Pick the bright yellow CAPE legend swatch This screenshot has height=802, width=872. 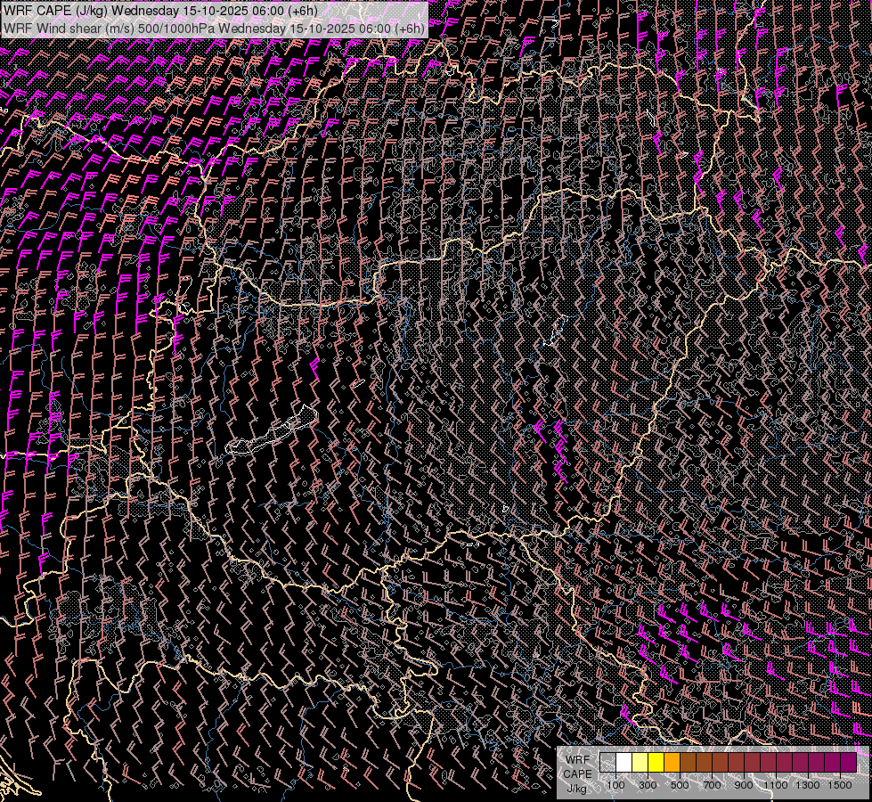(x=656, y=763)
